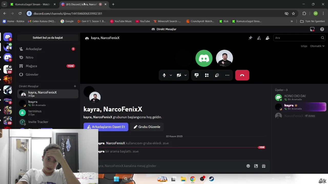
Task: Open the tab search dropdown arrow
Action: (x=4, y=4)
